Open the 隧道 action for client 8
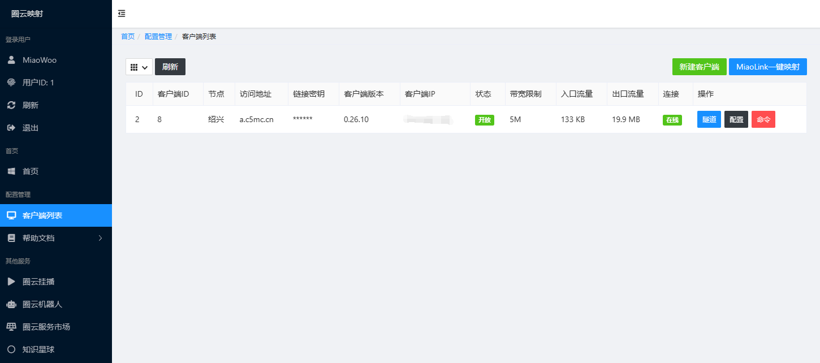The image size is (820, 363). tap(709, 119)
